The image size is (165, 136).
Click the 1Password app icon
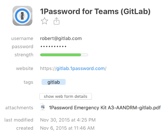[22, 16]
